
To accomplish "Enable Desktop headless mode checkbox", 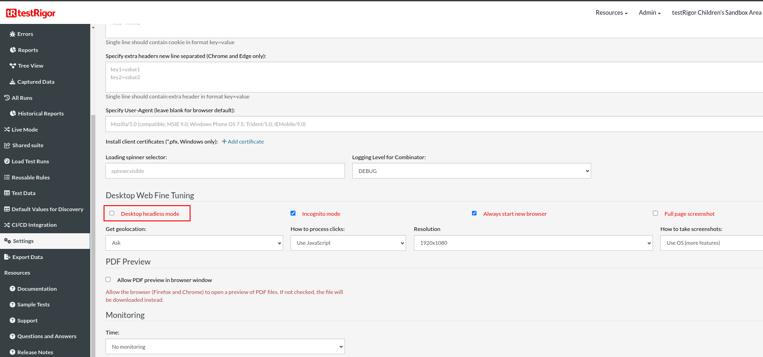I will 112,213.
